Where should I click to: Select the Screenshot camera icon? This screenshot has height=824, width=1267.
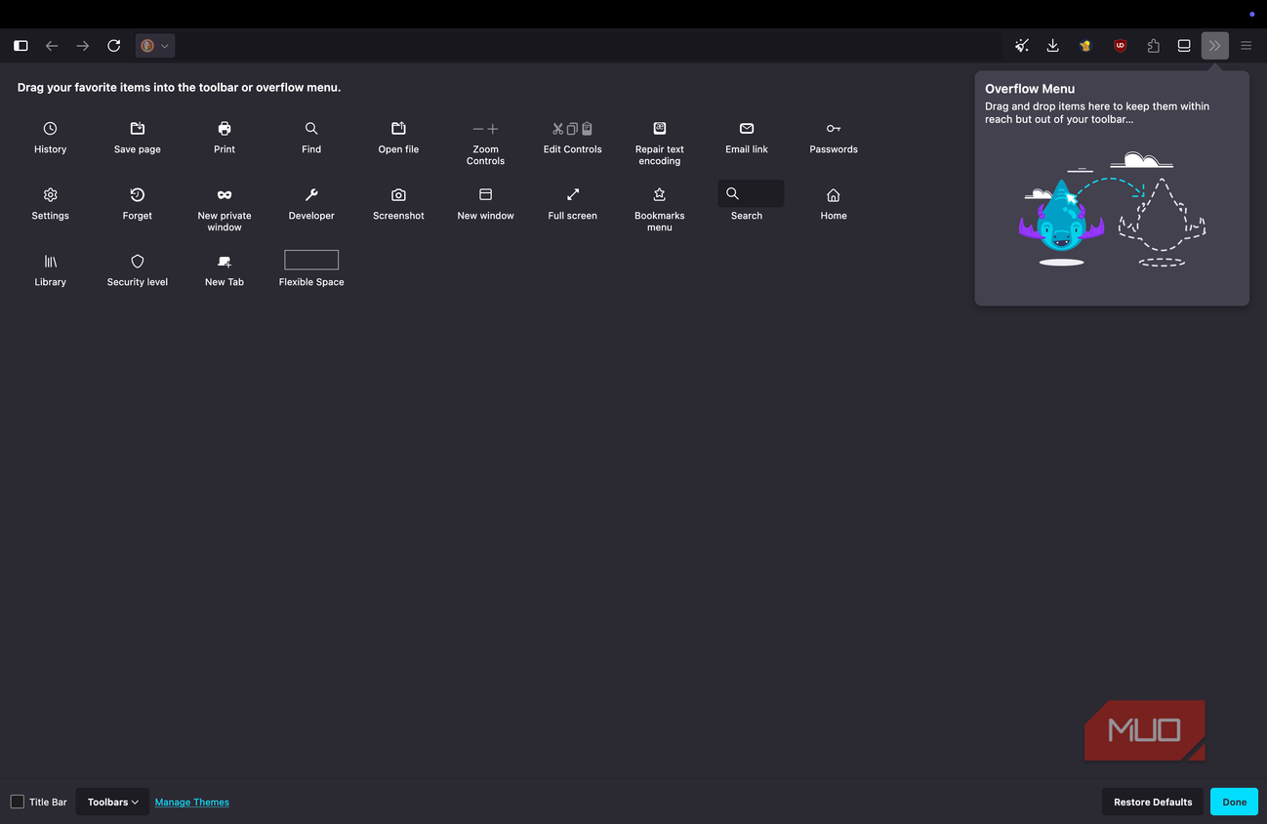[398, 195]
